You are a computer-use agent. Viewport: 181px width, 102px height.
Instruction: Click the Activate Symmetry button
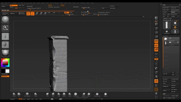pos(54,7)
